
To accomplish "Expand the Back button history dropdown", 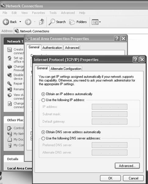I will point(20,22).
